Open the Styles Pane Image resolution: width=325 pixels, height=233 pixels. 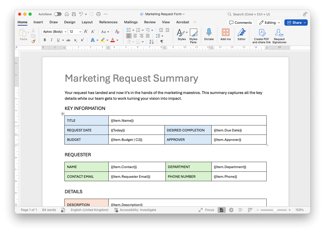[x=193, y=36]
